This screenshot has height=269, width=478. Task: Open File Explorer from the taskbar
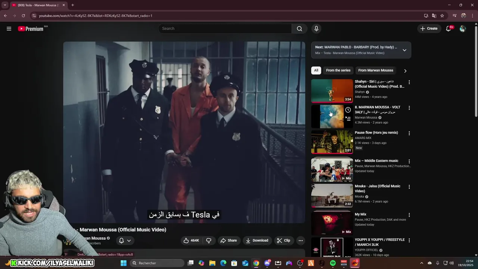212,263
